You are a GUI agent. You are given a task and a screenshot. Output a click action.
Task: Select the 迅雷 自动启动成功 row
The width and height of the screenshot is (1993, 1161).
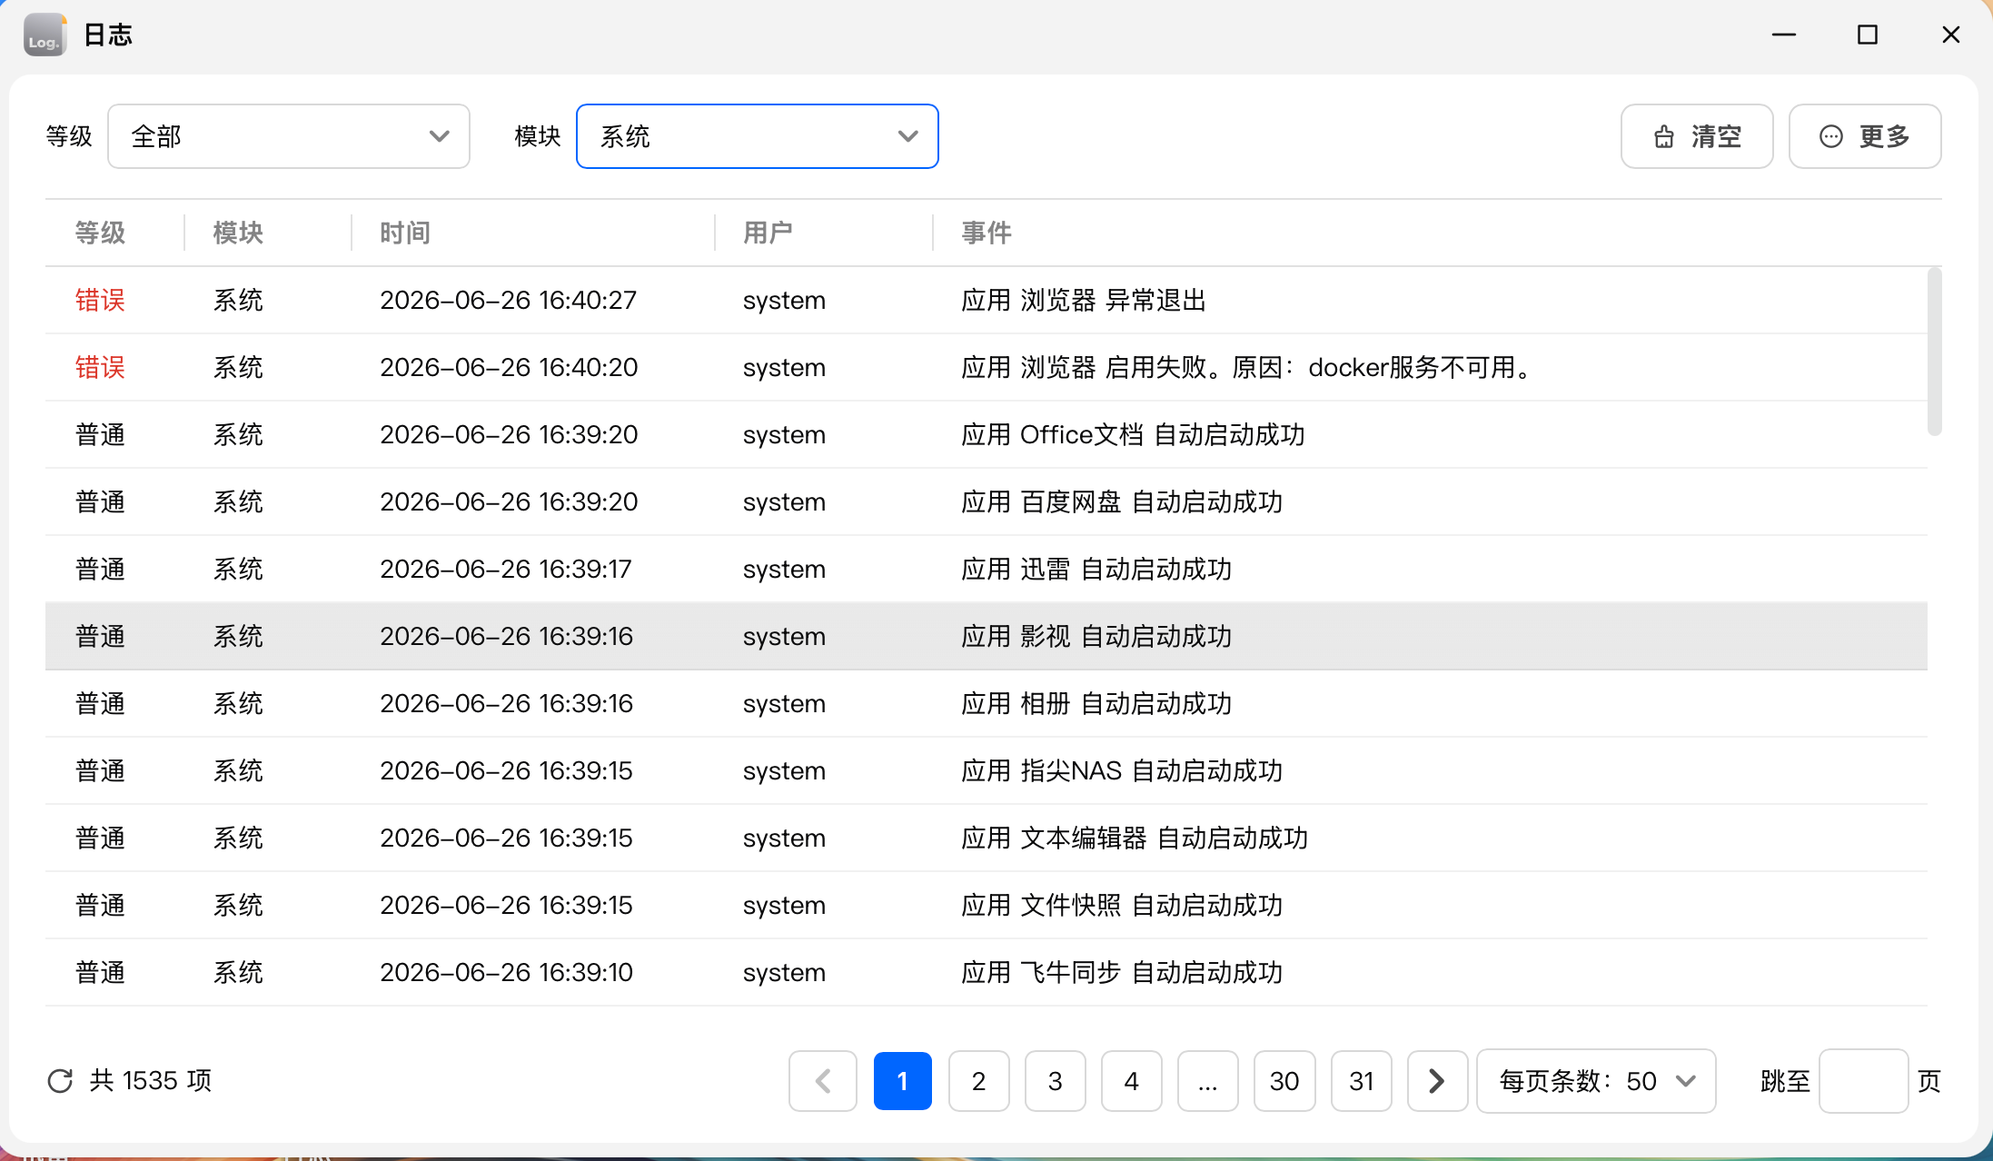[x=987, y=569]
